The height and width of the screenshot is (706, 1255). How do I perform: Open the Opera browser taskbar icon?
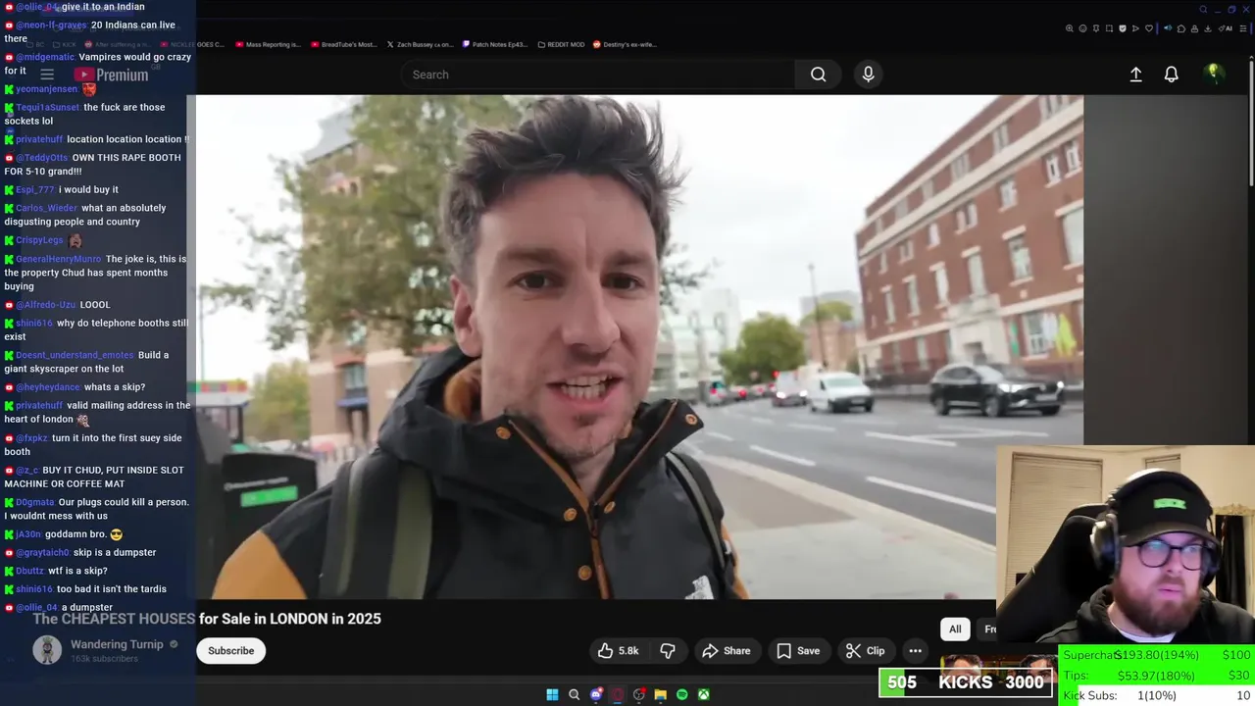tap(617, 694)
